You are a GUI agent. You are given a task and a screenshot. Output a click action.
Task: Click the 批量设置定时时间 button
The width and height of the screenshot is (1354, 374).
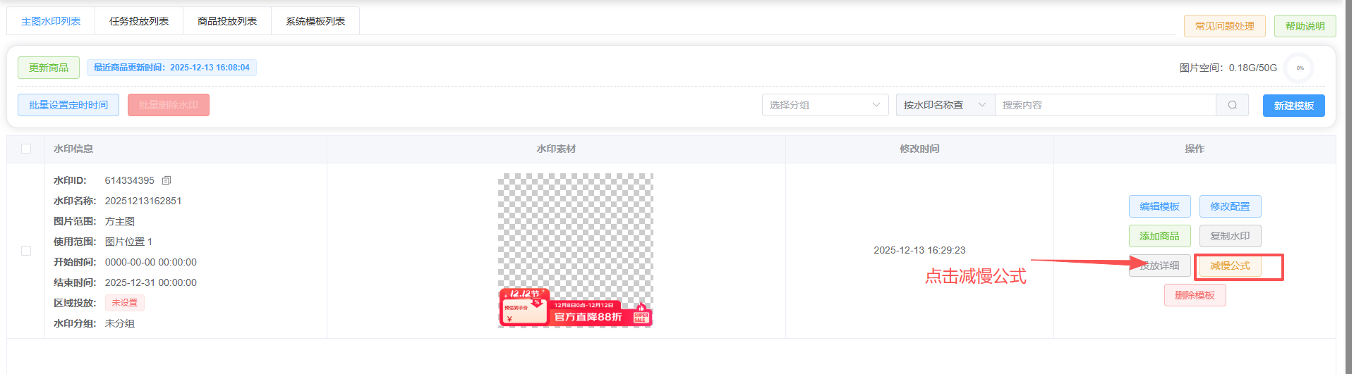(x=68, y=105)
